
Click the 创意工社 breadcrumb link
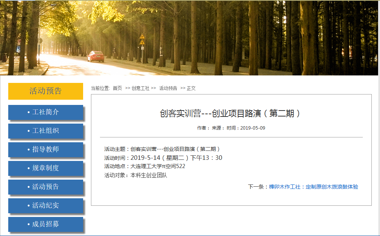click(x=140, y=88)
